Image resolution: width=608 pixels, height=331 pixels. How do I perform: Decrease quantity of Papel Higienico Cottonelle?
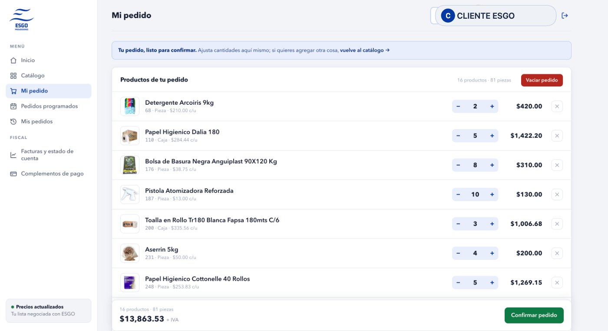tap(458, 283)
